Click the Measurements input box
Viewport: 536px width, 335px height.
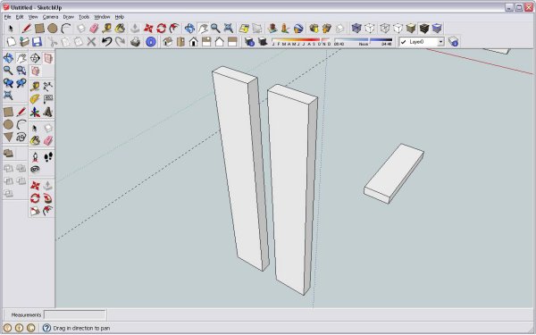(x=75, y=314)
